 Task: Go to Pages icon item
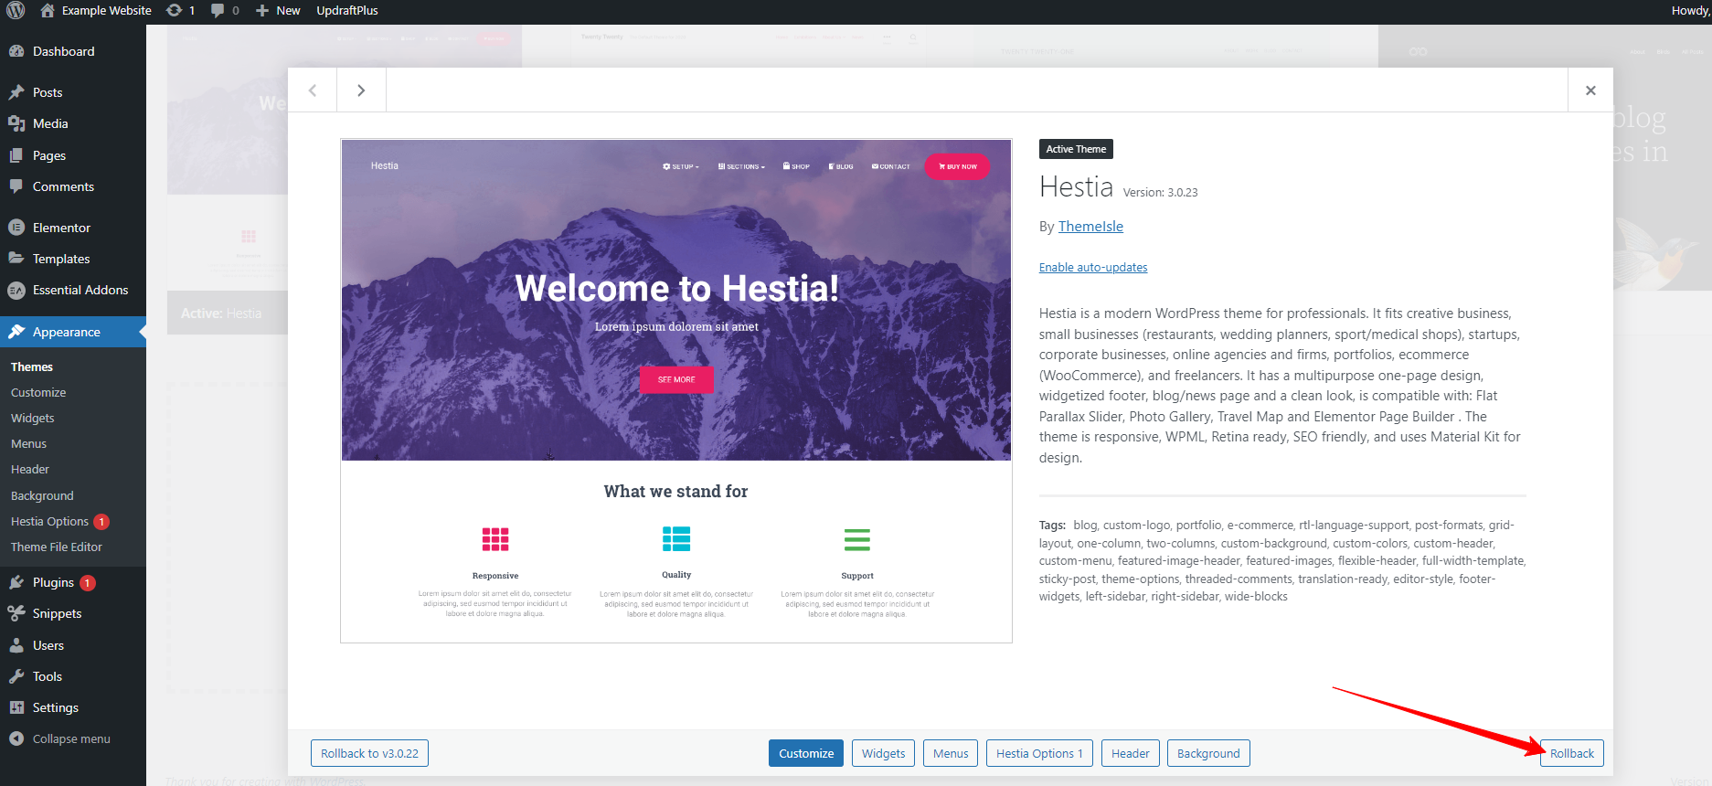click(x=16, y=155)
